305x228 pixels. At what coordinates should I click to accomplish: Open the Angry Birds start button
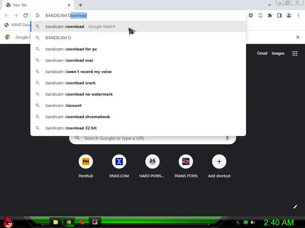coord(8,222)
